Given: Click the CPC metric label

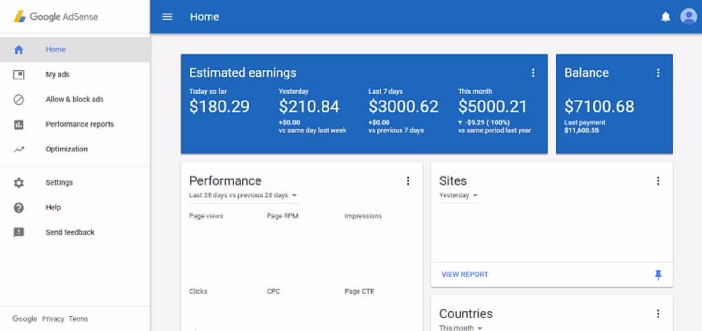Looking at the screenshot, I should click(273, 291).
